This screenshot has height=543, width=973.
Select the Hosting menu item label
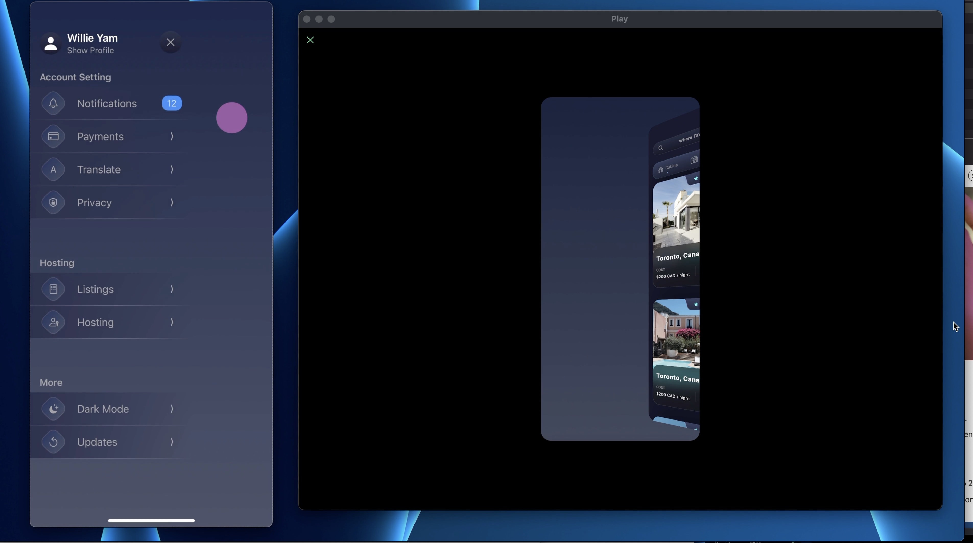[95, 322]
